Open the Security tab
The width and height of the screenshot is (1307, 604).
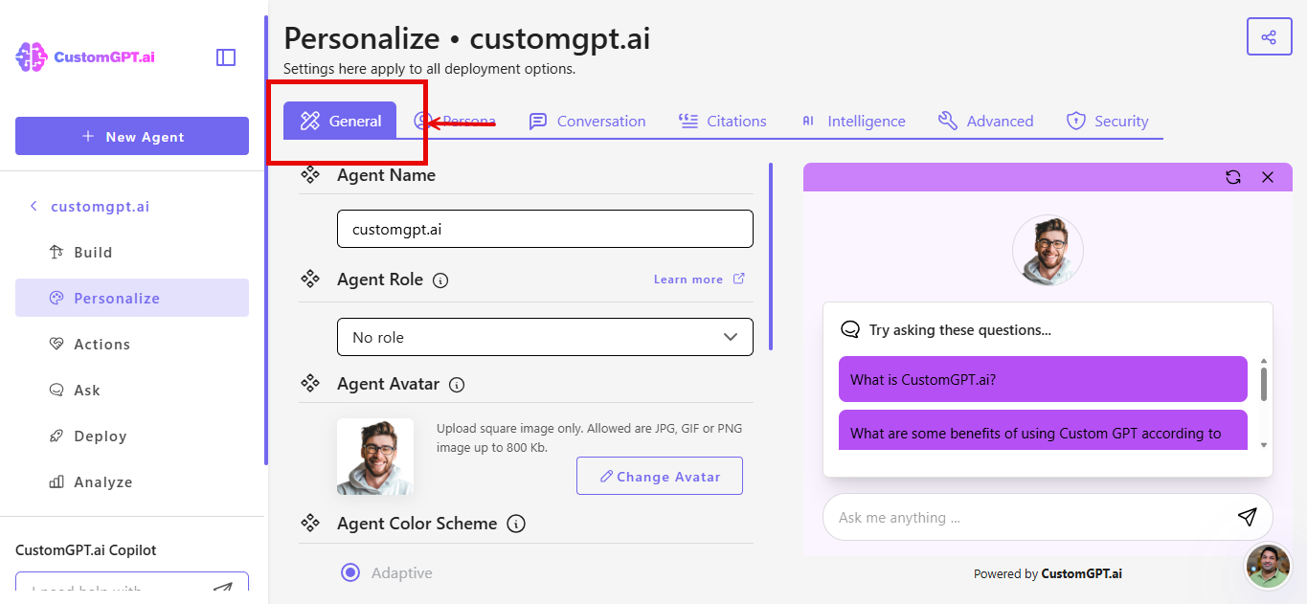[x=1107, y=121]
